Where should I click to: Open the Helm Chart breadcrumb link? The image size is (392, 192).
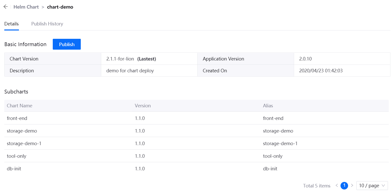coord(26,7)
